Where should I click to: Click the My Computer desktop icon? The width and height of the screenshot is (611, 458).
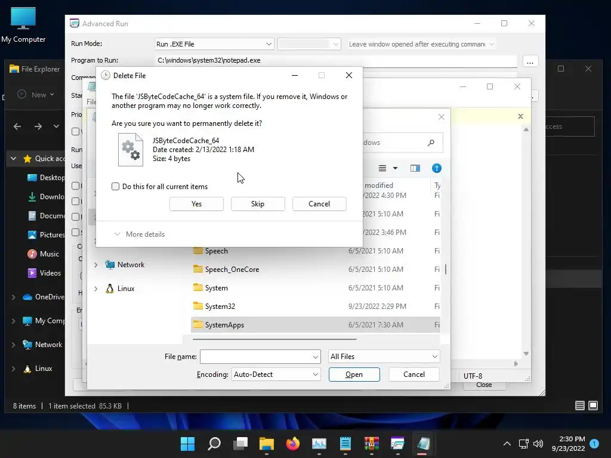point(23,25)
